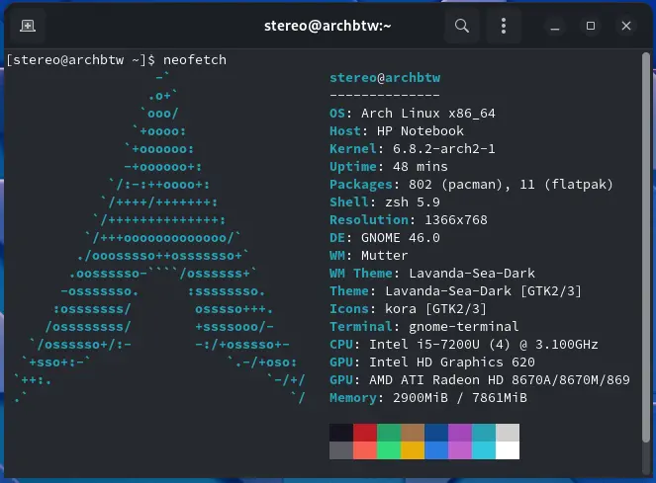Screen dimensions: 656x483
Task: Click the Shell value zsh 5.9
Action: click(413, 202)
